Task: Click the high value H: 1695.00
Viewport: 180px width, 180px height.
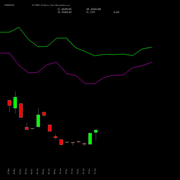Action: [94, 9]
